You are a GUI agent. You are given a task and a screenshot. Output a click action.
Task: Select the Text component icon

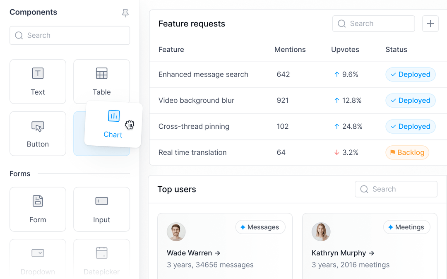38,73
